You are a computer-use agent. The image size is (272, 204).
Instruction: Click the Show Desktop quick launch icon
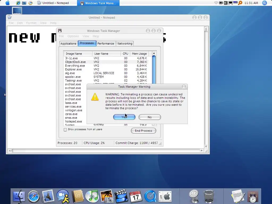(x=24, y=3)
